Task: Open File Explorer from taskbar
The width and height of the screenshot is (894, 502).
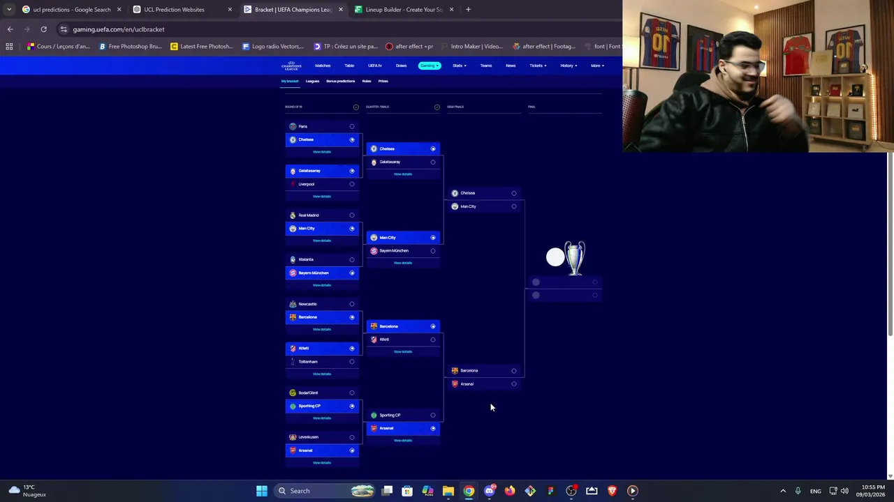Action: click(448, 491)
